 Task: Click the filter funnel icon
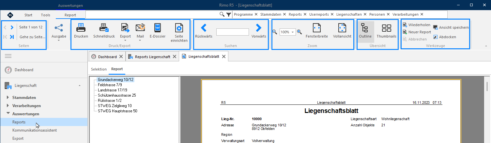229,14
